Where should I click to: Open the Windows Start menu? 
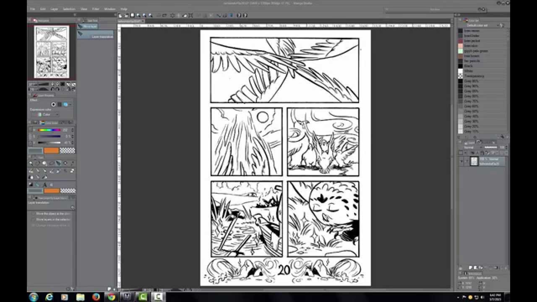tap(34, 297)
